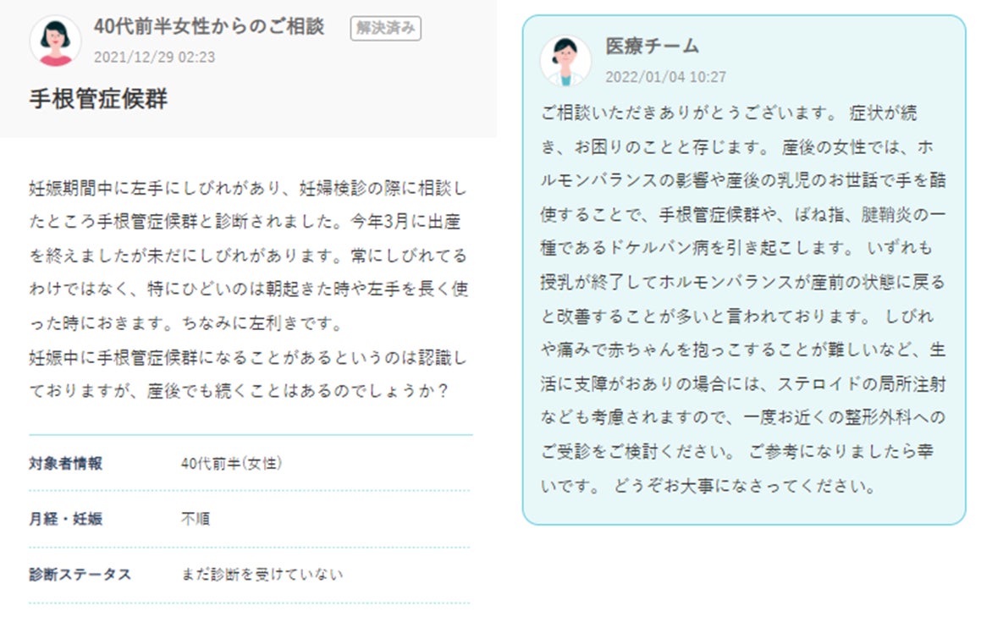Click the medical team doctor avatar

(x=565, y=61)
